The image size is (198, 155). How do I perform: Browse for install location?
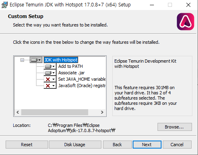click(x=175, y=127)
